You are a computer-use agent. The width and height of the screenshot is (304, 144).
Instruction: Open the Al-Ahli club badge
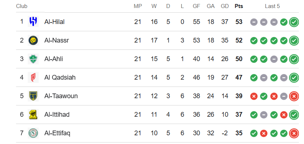33,59
